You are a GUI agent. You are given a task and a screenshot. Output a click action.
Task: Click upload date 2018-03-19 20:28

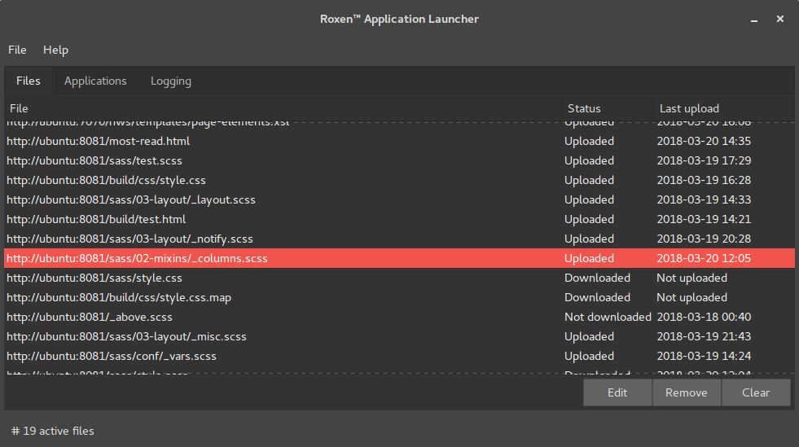(x=704, y=239)
